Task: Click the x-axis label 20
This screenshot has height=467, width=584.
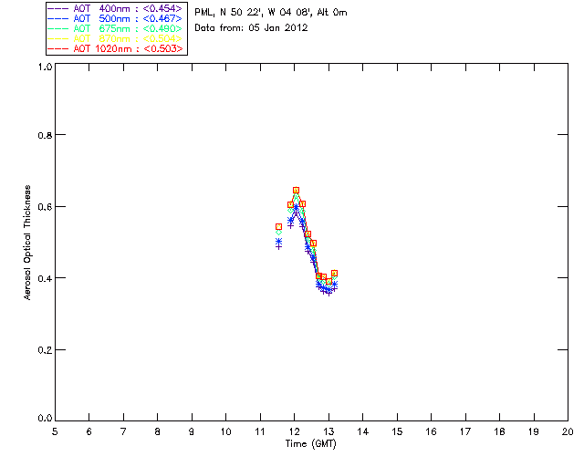Action: coord(568,432)
